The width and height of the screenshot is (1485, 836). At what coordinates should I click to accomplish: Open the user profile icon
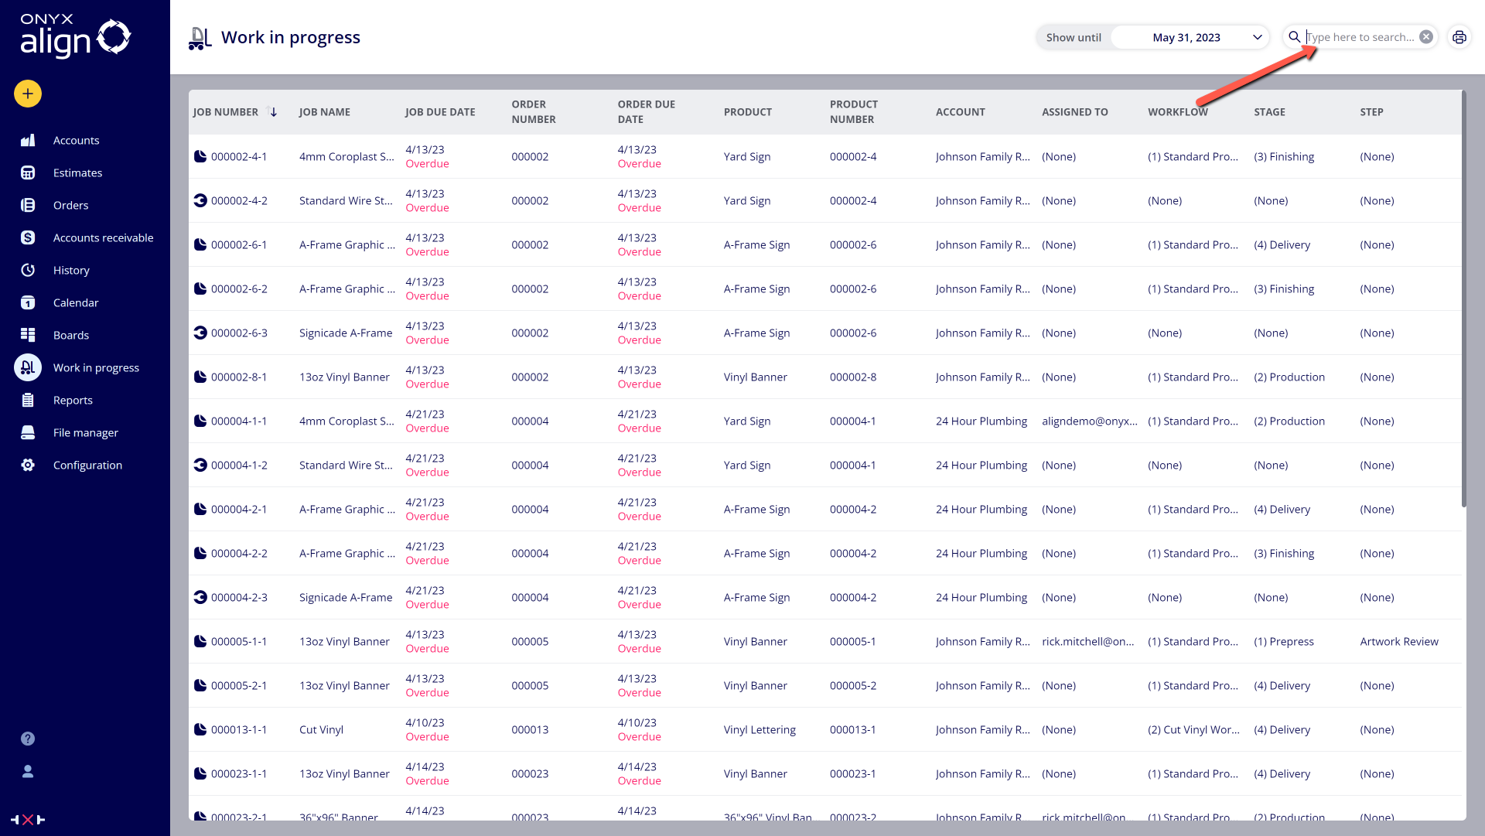tap(28, 772)
